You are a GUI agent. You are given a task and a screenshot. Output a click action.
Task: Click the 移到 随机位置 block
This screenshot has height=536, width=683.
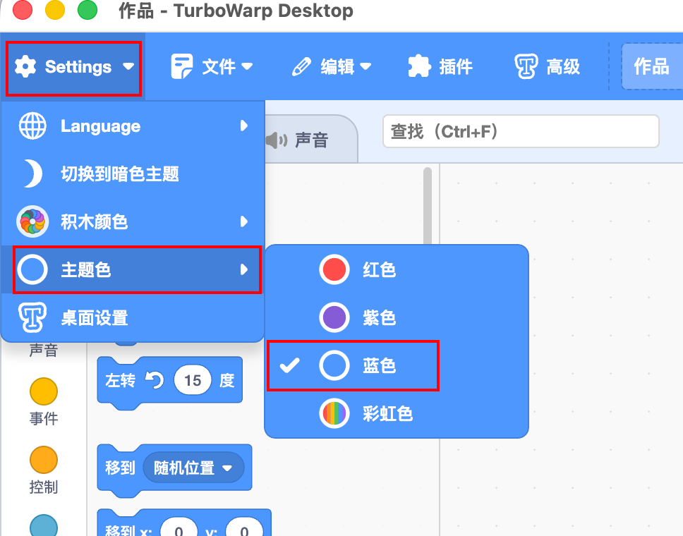point(174,470)
